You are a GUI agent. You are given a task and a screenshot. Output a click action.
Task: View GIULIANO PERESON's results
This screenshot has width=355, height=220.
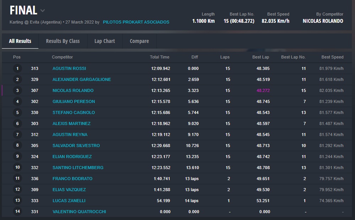pos(74,101)
